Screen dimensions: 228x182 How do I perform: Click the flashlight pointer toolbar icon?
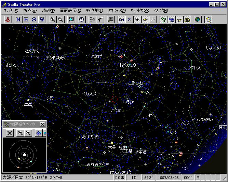[x=111, y=19]
